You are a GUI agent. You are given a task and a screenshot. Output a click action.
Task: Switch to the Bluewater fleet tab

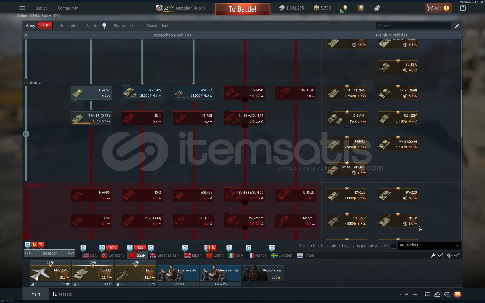(x=127, y=26)
